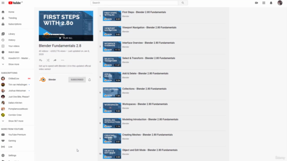The width and height of the screenshot is (287, 161).
Task: Open Modeling Introduction video thumbnail
Action: 112,123
